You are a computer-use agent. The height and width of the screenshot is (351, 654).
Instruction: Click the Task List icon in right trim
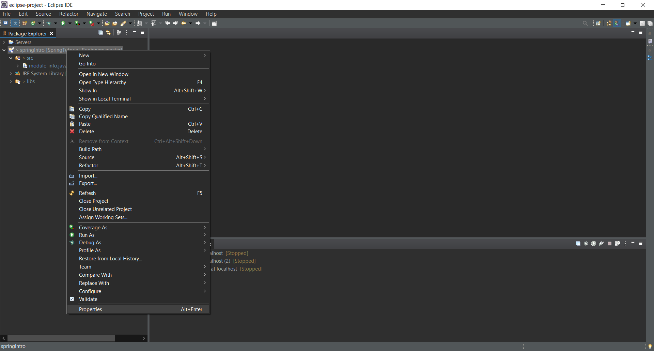point(650,41)
